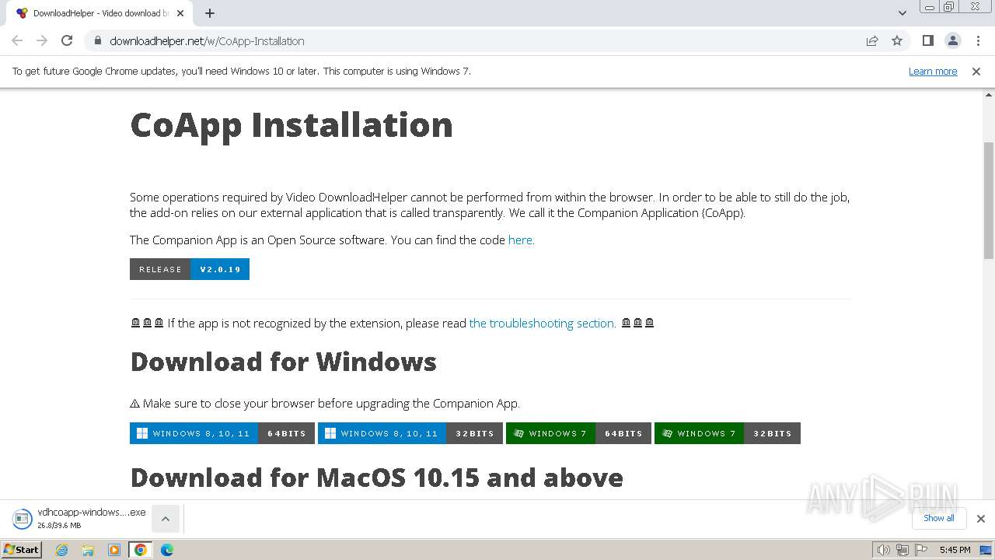
Task: Open Windows Media Player from taskbar
Action: [x=114, y=550]
